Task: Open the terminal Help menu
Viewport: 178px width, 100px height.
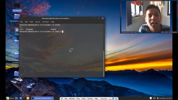Action: pyautogui.click(x=53, y=22)
